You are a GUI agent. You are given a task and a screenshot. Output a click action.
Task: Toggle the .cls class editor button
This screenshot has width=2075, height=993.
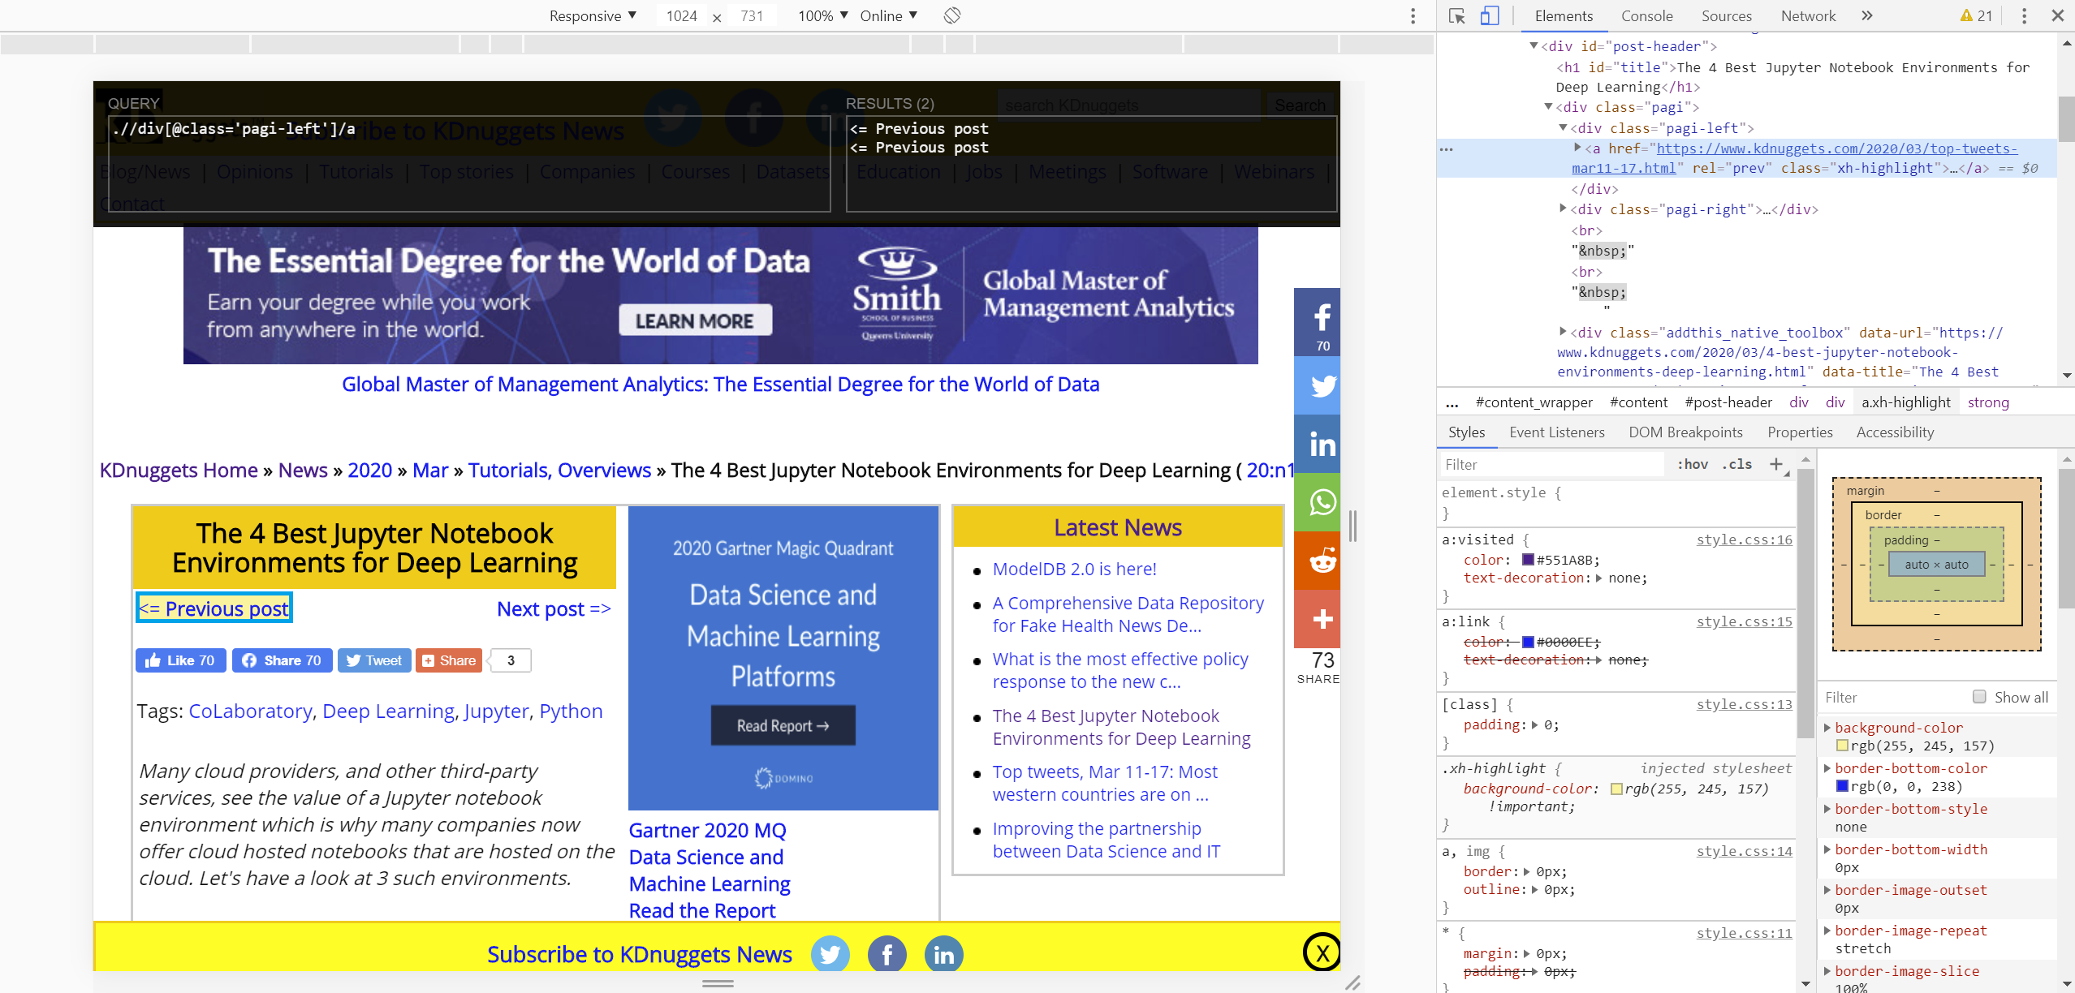coord(1737,464)
